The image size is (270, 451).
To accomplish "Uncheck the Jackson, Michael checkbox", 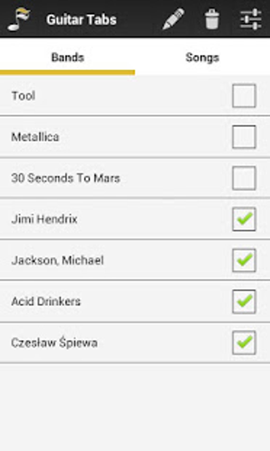I will pyautogui.click(x=244, y=260).
